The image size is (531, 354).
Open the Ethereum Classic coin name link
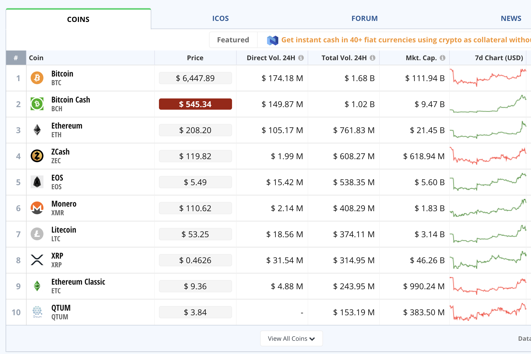click(78, 282)
